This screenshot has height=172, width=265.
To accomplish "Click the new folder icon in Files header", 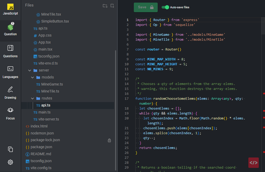I will [105, 6].
